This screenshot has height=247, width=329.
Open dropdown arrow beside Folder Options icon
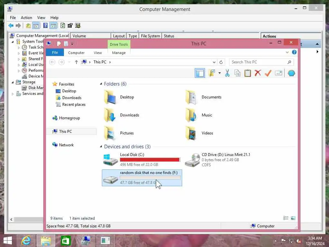[x=219, y=73]
